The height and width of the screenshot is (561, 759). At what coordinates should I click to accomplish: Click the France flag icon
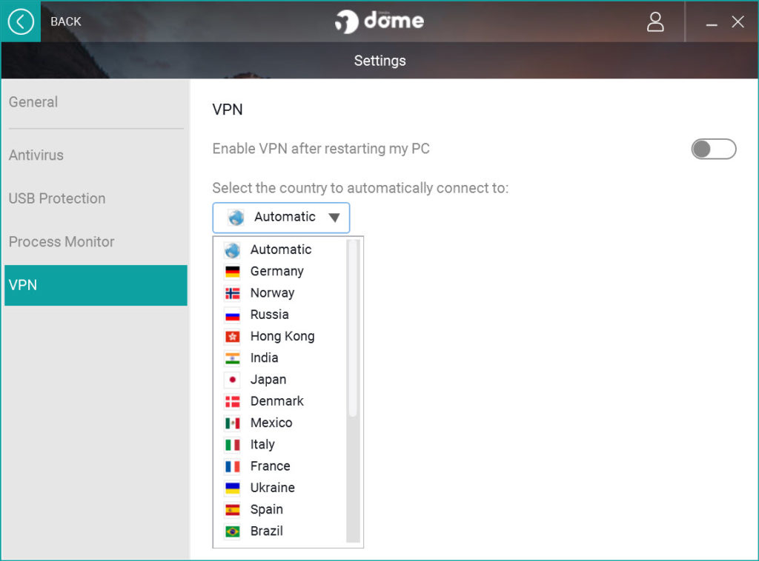click(x=232, y=467)
